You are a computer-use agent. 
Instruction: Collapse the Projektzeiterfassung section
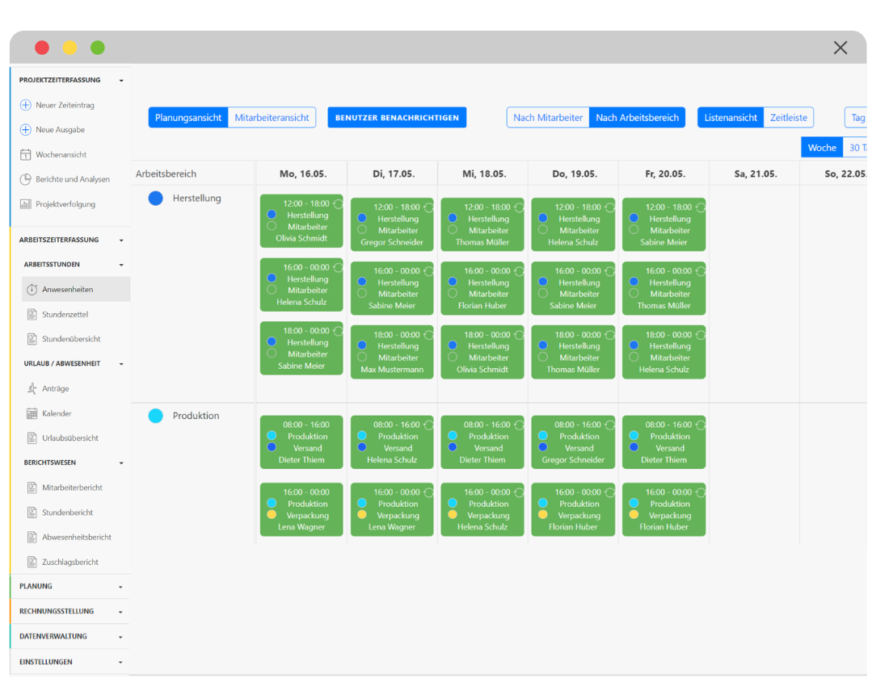pyautogui.click(x=121, y=81)
